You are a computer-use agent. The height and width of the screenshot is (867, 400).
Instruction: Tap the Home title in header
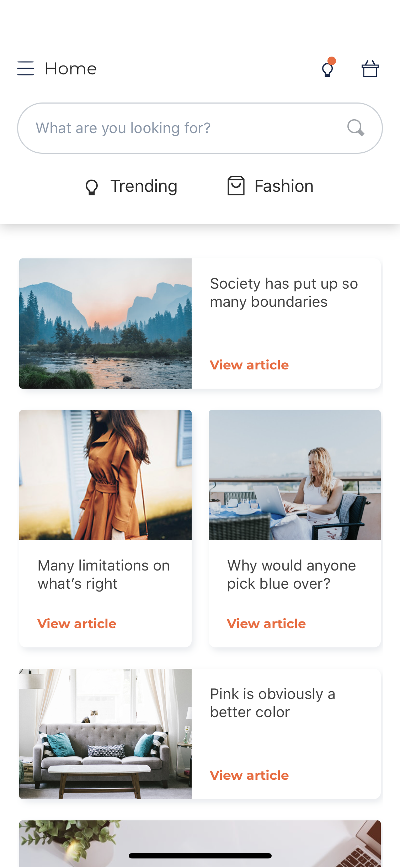click(71, 69)
